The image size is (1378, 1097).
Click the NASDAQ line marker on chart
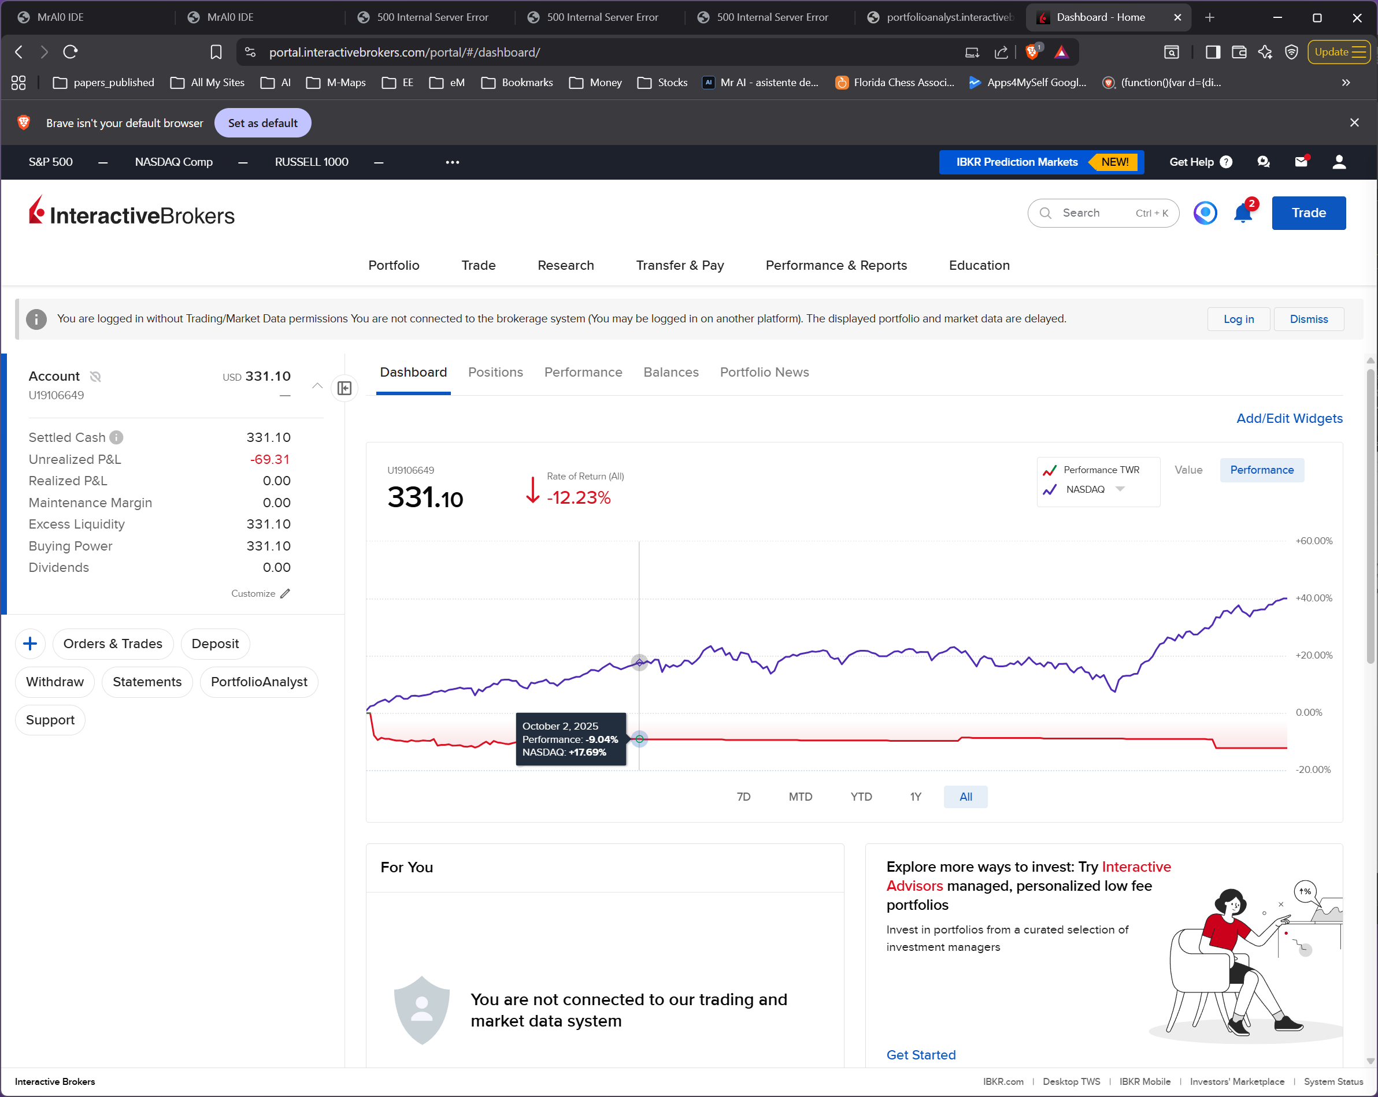coord(639,663)
